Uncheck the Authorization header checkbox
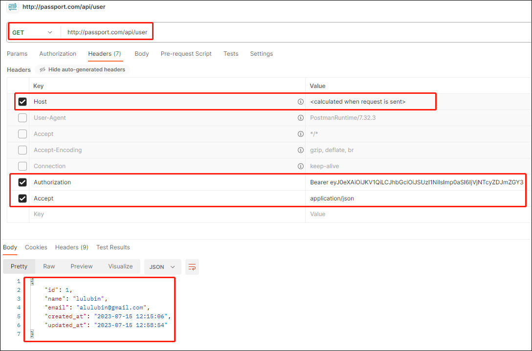532x351 pixels. click(22, 182)
